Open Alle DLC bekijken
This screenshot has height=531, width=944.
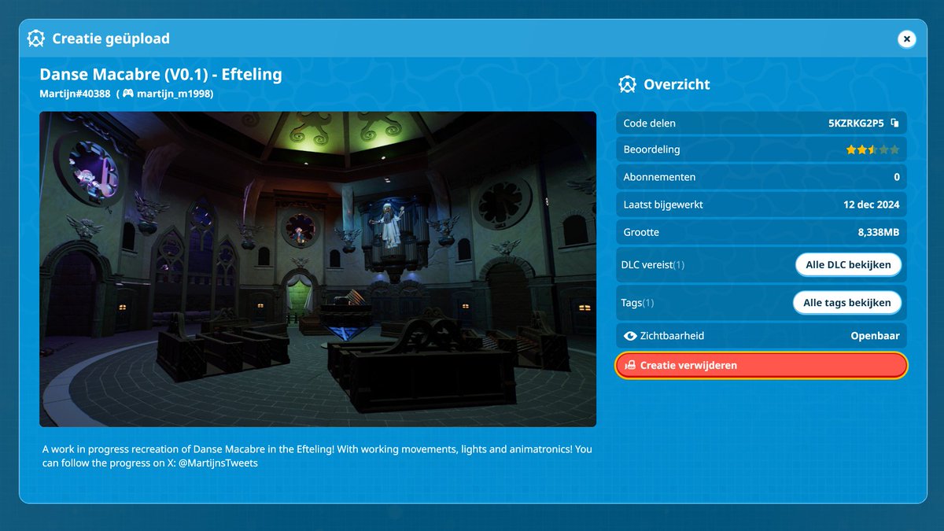tap(848, 265)
